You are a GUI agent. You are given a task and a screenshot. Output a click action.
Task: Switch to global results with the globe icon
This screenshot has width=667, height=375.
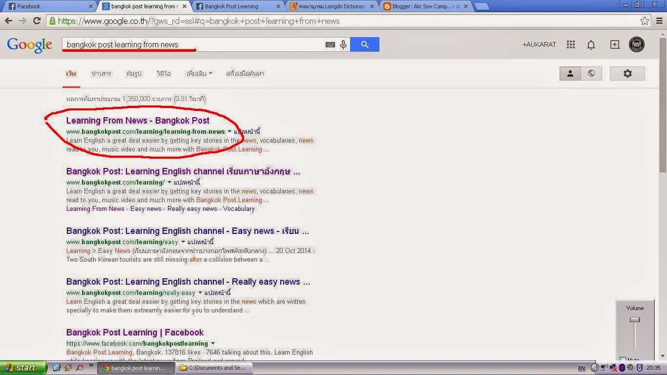(x=591, y=73)
